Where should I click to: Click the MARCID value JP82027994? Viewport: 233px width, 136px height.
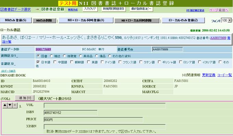coord(41,92)
